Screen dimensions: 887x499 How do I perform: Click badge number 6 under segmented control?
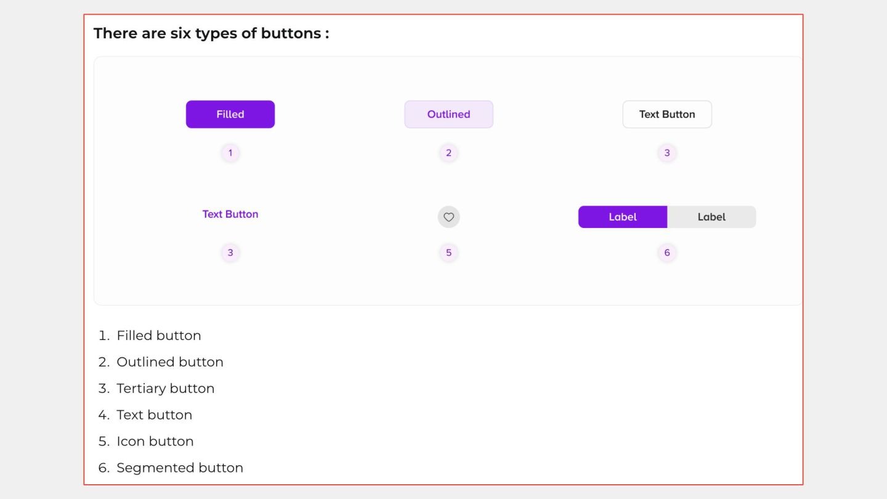[x=667, y=253]
